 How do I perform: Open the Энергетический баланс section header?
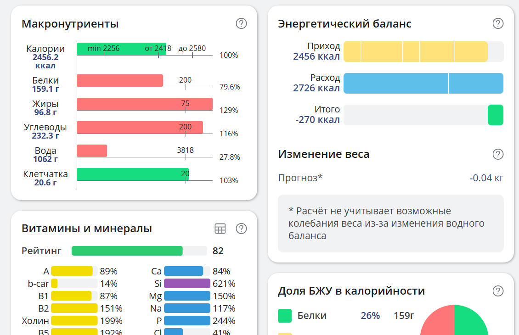[344, 24]
